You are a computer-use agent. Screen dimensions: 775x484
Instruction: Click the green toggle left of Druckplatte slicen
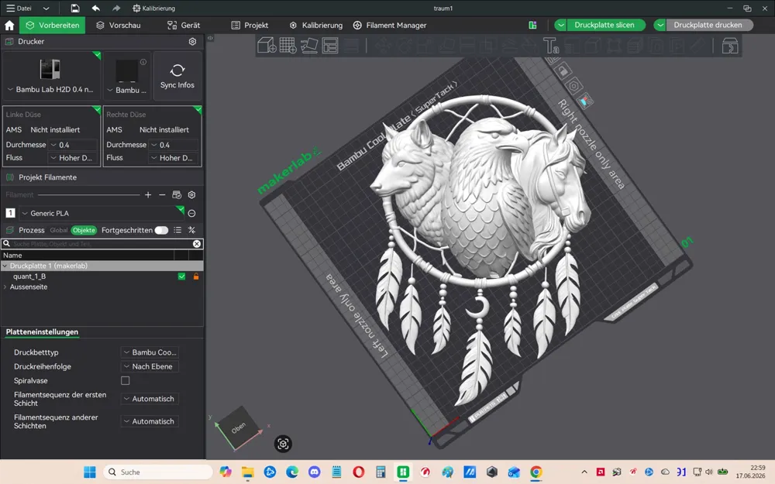[532, 26]
